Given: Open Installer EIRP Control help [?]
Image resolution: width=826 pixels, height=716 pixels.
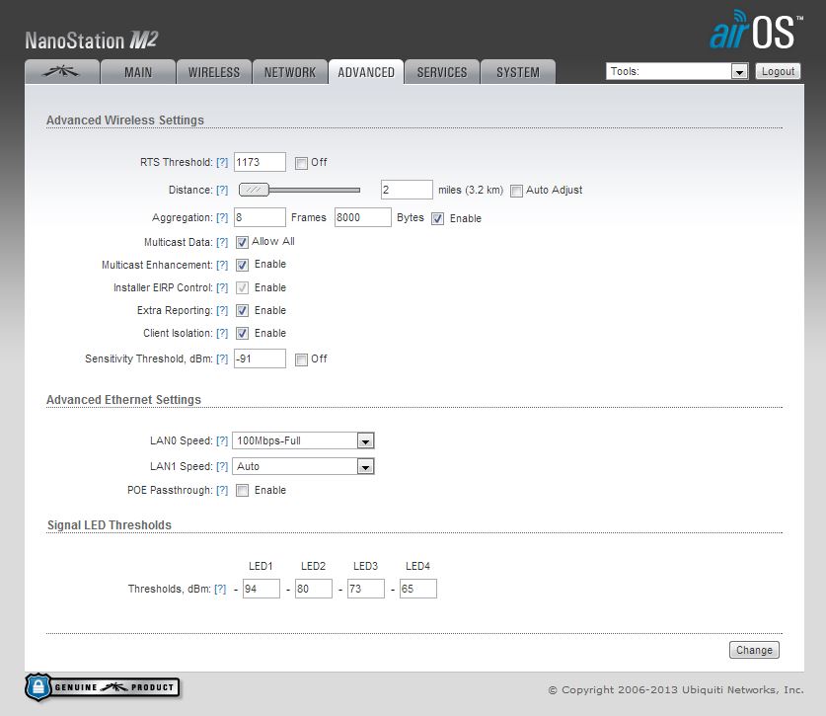Looking at the screenshot, I should click(x=222, y=287).
